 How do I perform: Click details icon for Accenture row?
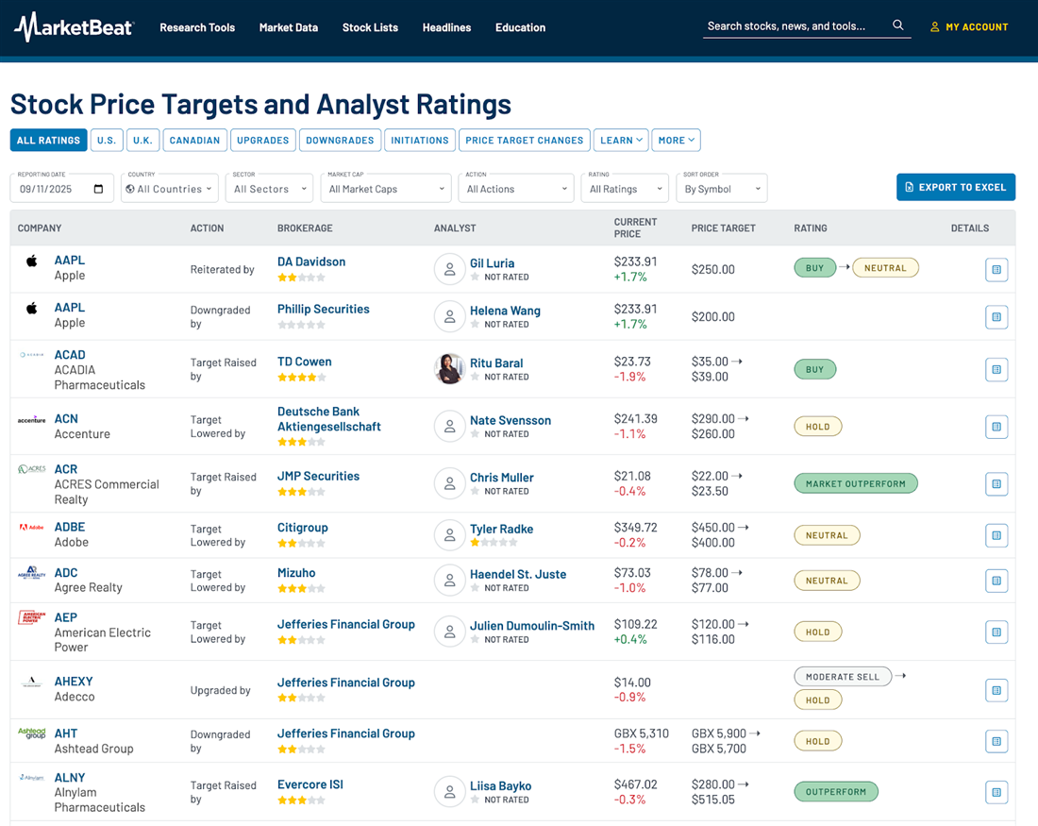(996, 427)
